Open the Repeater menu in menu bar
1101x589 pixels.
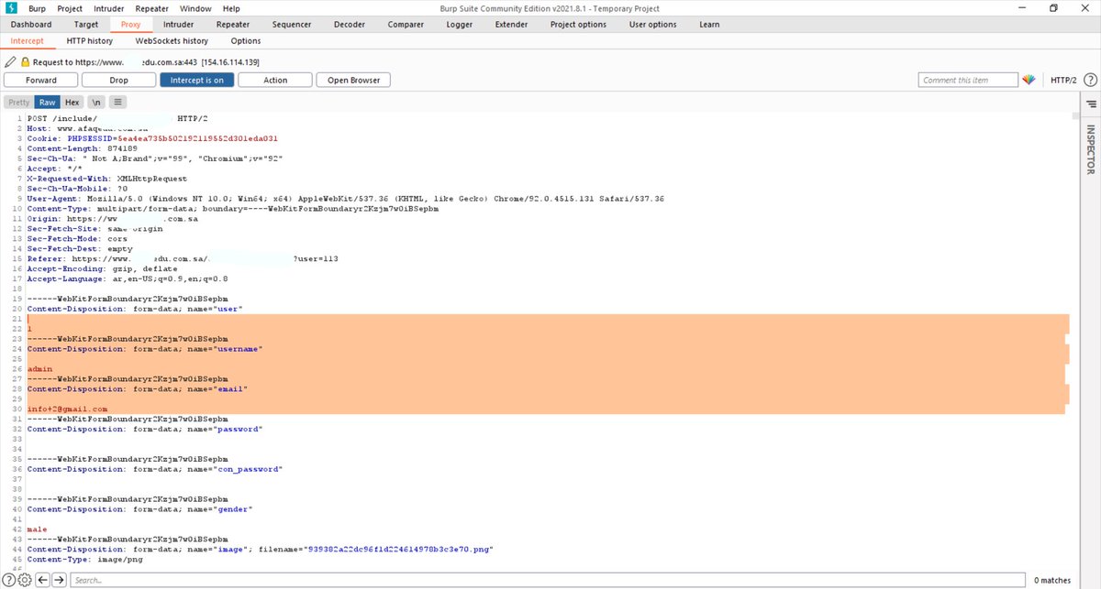point(152,8)
